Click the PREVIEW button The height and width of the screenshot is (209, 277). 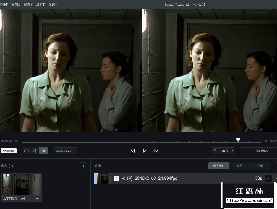[8, 151]
